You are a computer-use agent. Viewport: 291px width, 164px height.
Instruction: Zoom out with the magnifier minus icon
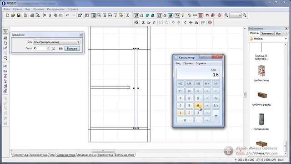point(245,15)
